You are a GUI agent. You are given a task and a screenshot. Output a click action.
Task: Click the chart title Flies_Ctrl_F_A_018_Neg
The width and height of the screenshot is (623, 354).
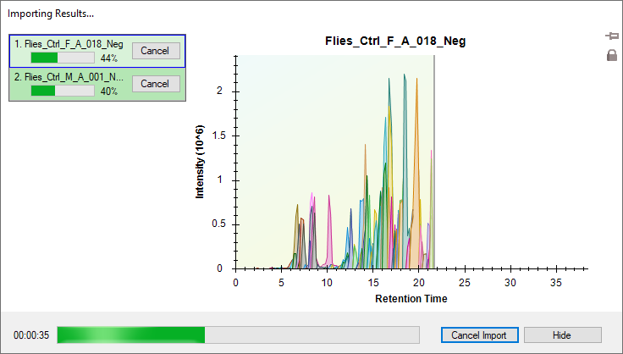(x=395, y=41)
